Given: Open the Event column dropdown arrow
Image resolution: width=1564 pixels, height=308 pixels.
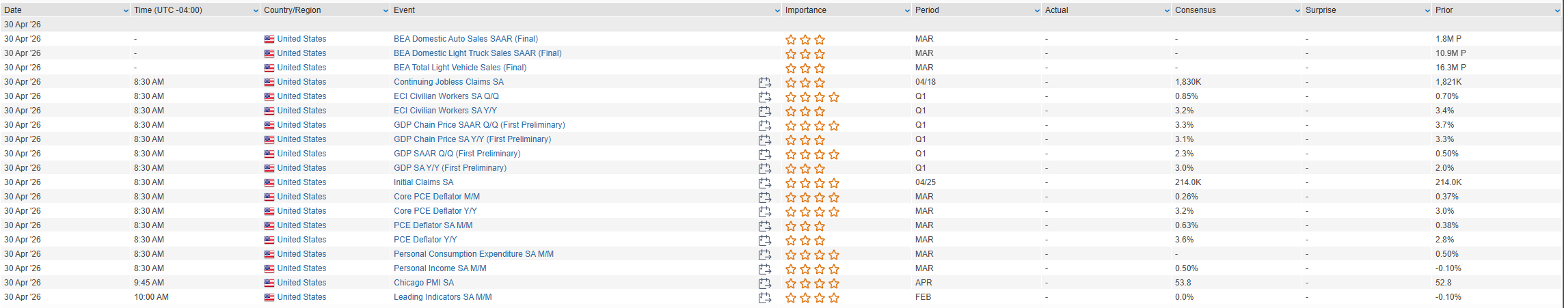Looking at the screenshot, I should coord(777,11).
